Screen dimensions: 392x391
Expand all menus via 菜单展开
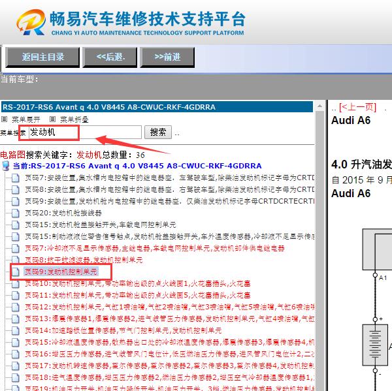25,119
